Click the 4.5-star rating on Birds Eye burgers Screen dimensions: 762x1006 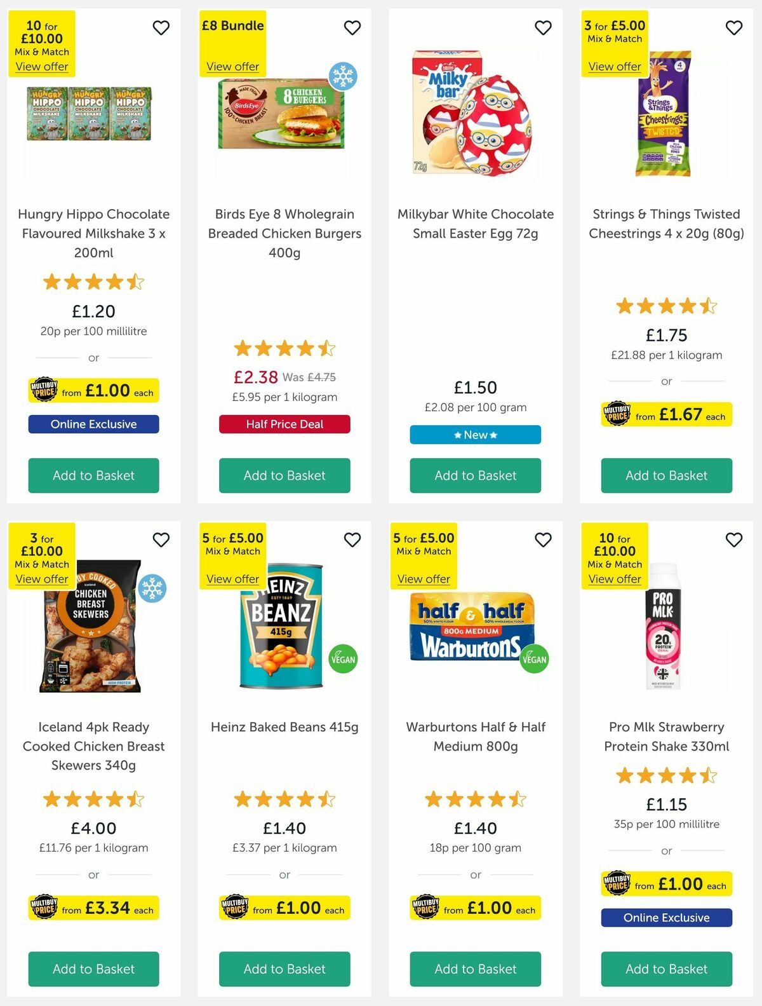[284, 348]
